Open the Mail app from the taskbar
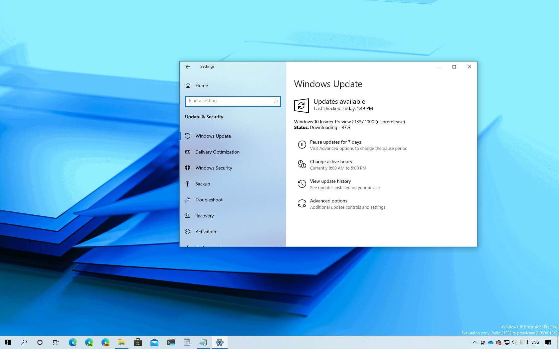 click(154, 342)
